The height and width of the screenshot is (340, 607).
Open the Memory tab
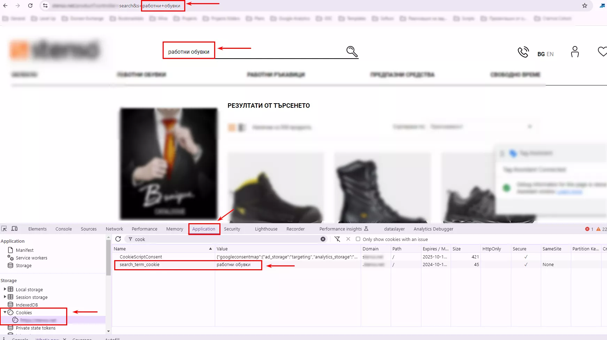pos(175,229)
